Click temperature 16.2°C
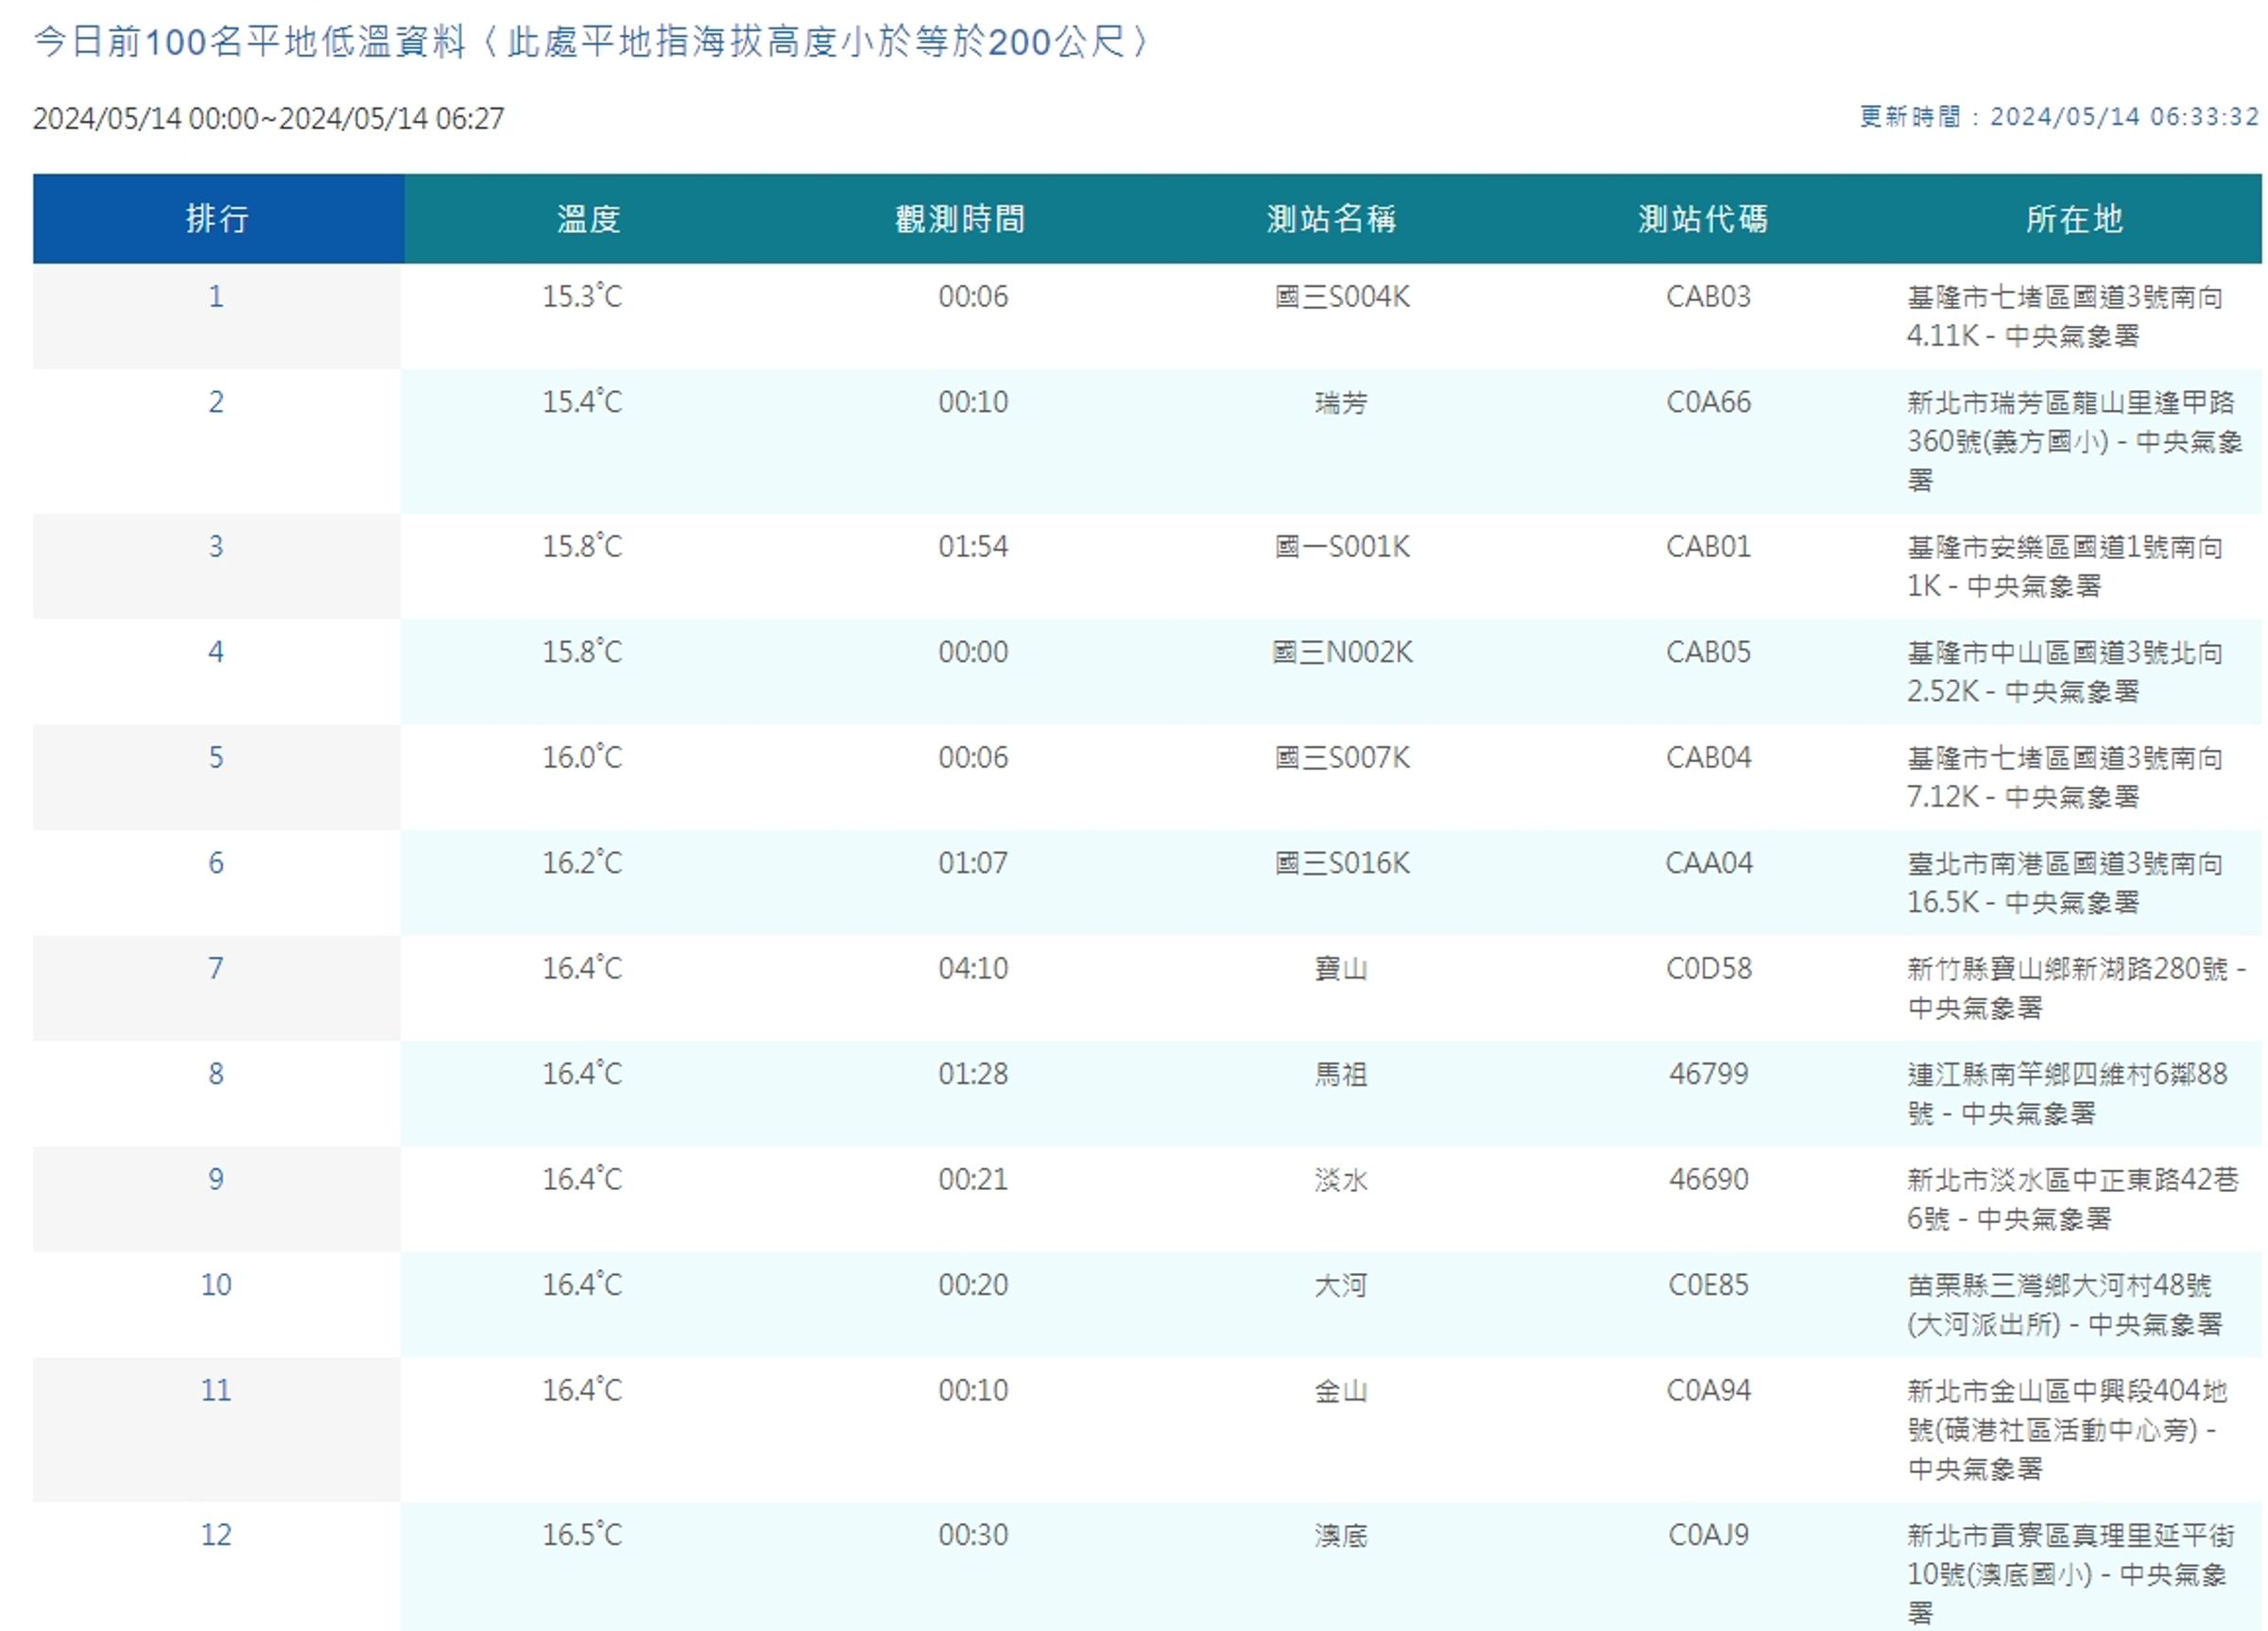2268x1631 pixels. [x=582, y=863]
